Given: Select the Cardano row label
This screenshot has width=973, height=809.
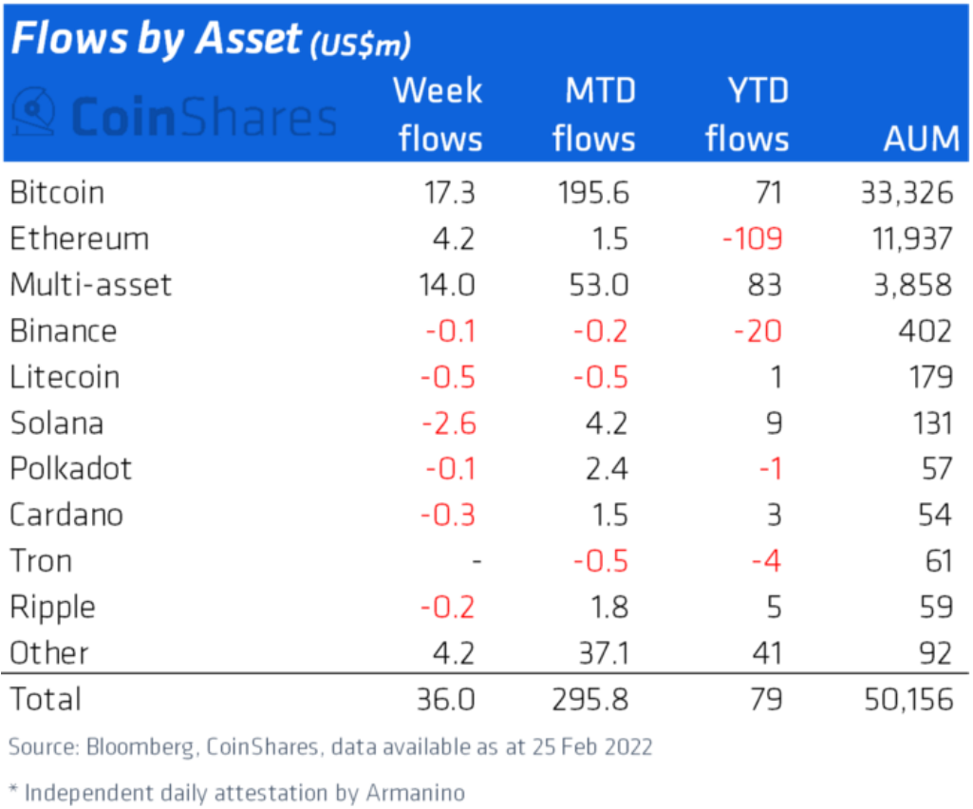Looking at the screenshot, I should click(x=66, y=515).
